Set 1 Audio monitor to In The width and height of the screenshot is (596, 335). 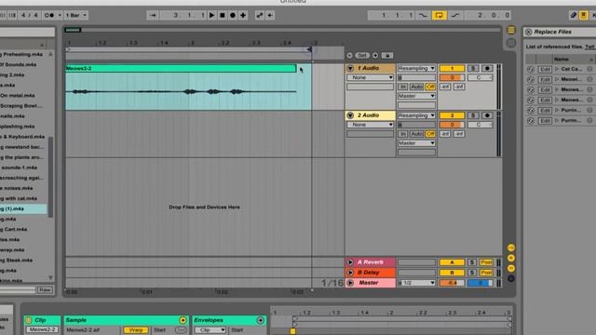click(x=402, y=87)
